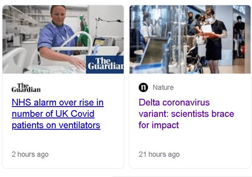Click the Nature round logo icon
Screen dimensions: 252x177
click(143, 87)
